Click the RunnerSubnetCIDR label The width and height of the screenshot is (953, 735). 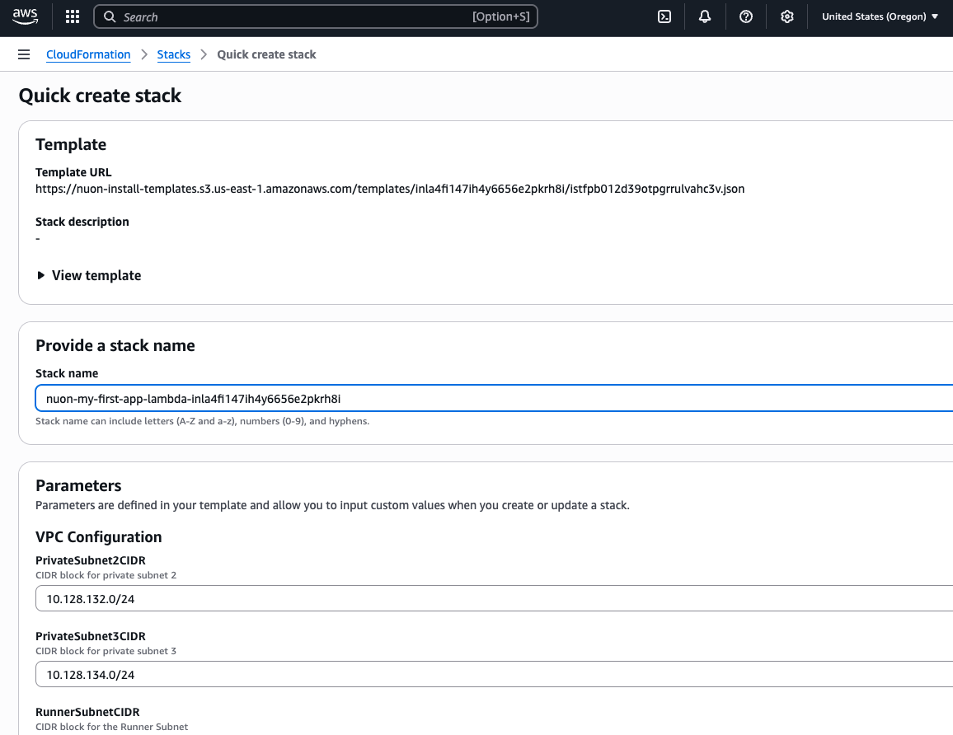click(x=87, y=712)
